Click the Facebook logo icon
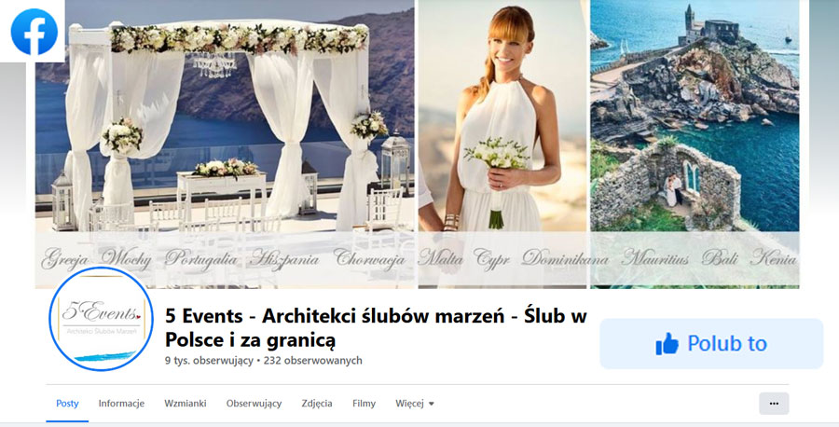839x427 pixels. [34, 32]
